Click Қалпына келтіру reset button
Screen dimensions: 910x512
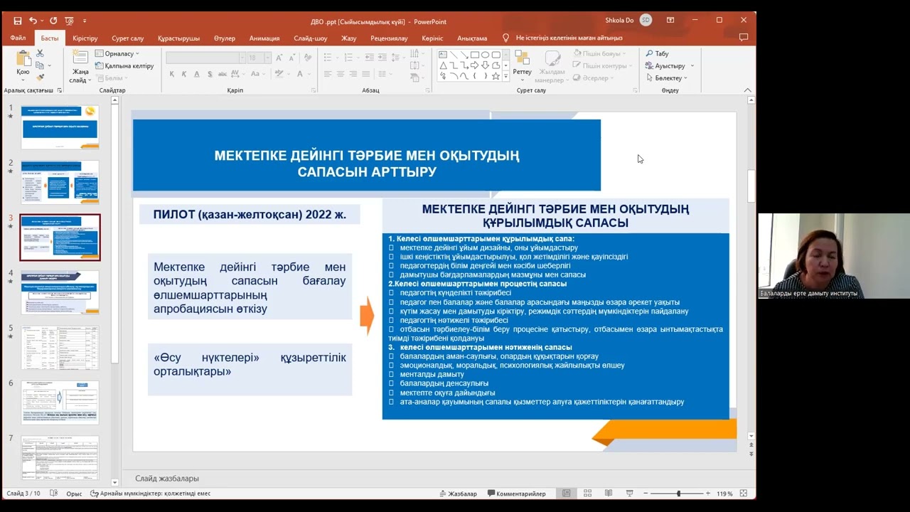click(x=124, y=66)
